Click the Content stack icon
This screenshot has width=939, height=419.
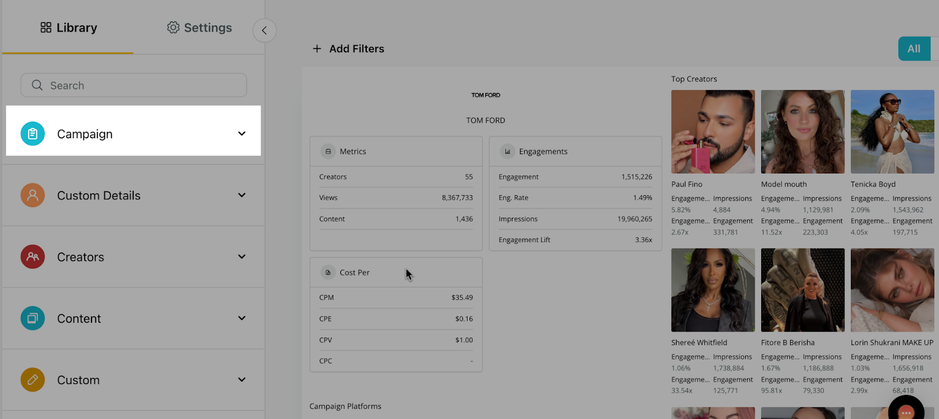point(33,318)
